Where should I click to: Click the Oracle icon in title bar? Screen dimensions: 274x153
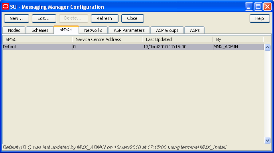click(x=6, y=7)
